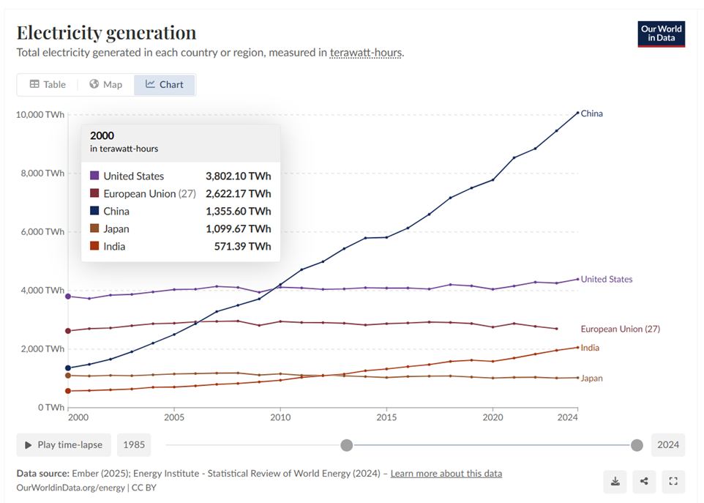704x503 pixels.
Task: Click the Japan line label
Action: pos(592,378)
